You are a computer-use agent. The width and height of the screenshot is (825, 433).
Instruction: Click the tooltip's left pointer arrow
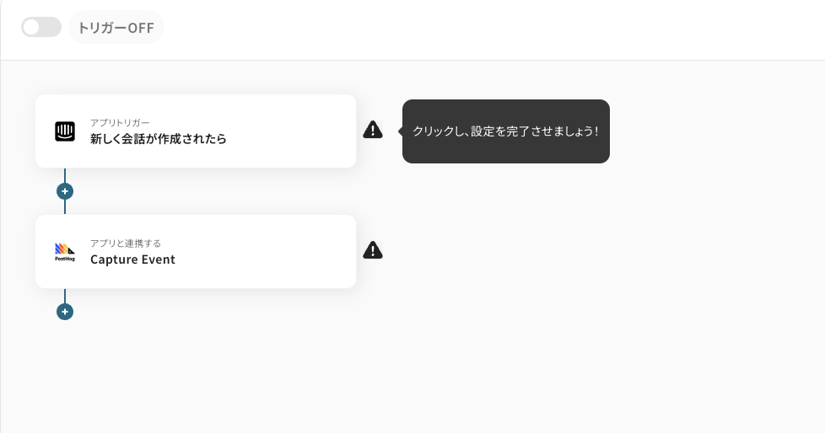[400, 131]
